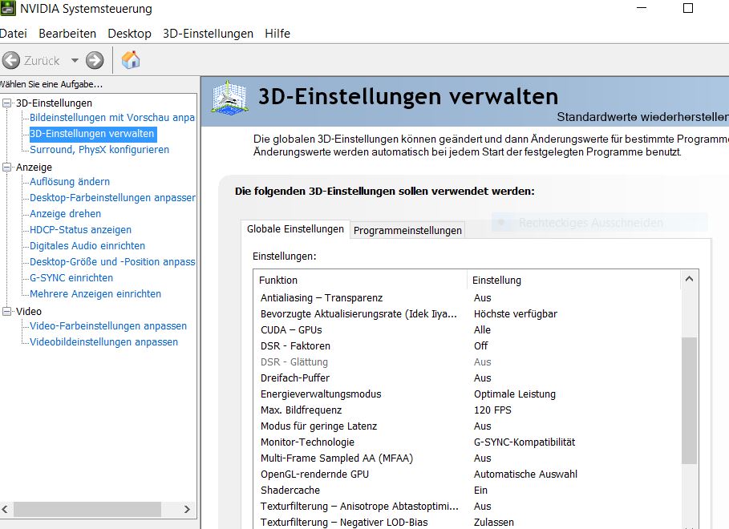
Task: Select Texturfilterung – Negativer LOD-Bias row
Action: (x=468, y=523)
